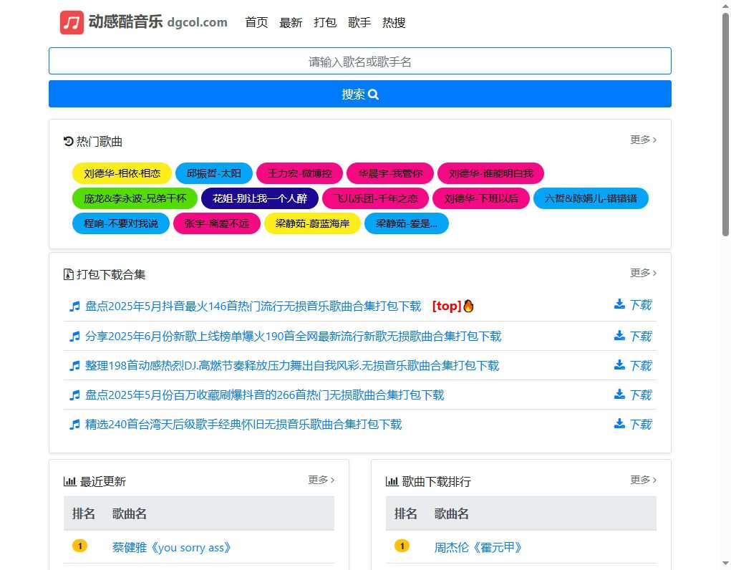Click the magnifier icon inside the 搜索 button

373,94
